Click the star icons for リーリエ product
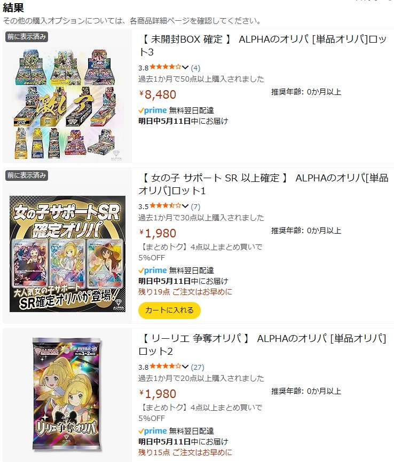Viewport: 394px width, 462px height. coord(165,367)
